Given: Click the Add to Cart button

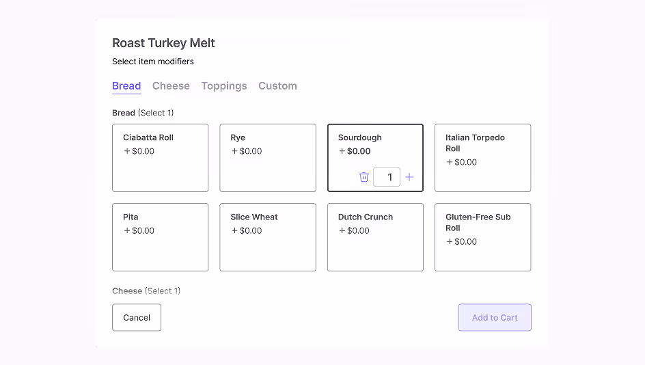Looking at the screenshot, I should click(x=495, y=317).
